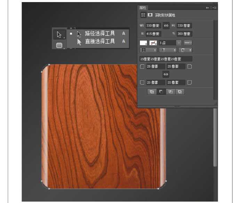Viewport: 240px width, 203px height.
Task: Toggle the width-height link icon
Action: tap(166, 26)
